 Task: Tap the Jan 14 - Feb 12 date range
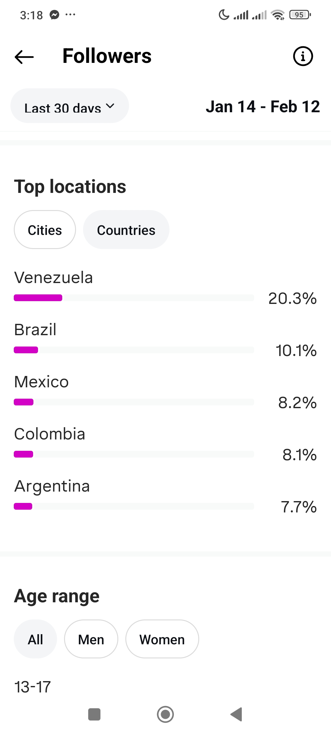(x=263, y=107)
